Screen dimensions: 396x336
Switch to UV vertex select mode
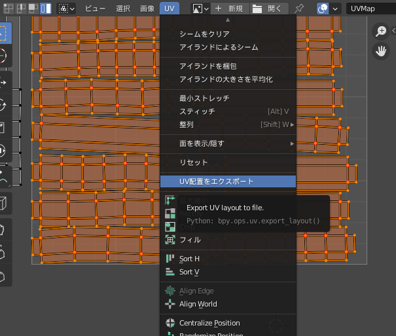9,9
